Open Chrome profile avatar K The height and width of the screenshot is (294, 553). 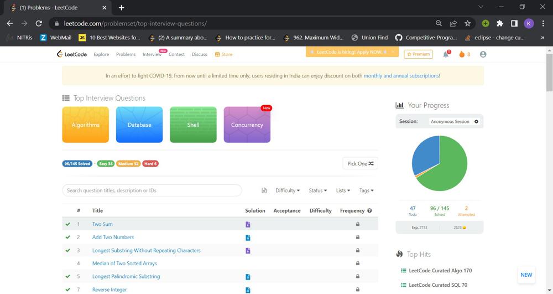(529, 23)
